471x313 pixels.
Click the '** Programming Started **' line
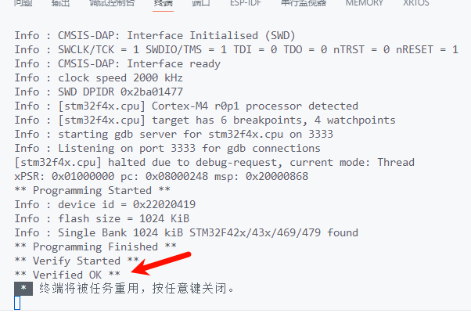[92, 190]
